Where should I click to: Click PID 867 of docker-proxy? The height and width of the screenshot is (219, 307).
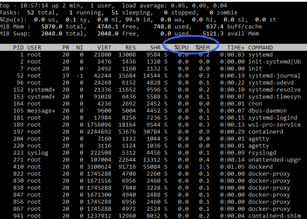[18, 209]
